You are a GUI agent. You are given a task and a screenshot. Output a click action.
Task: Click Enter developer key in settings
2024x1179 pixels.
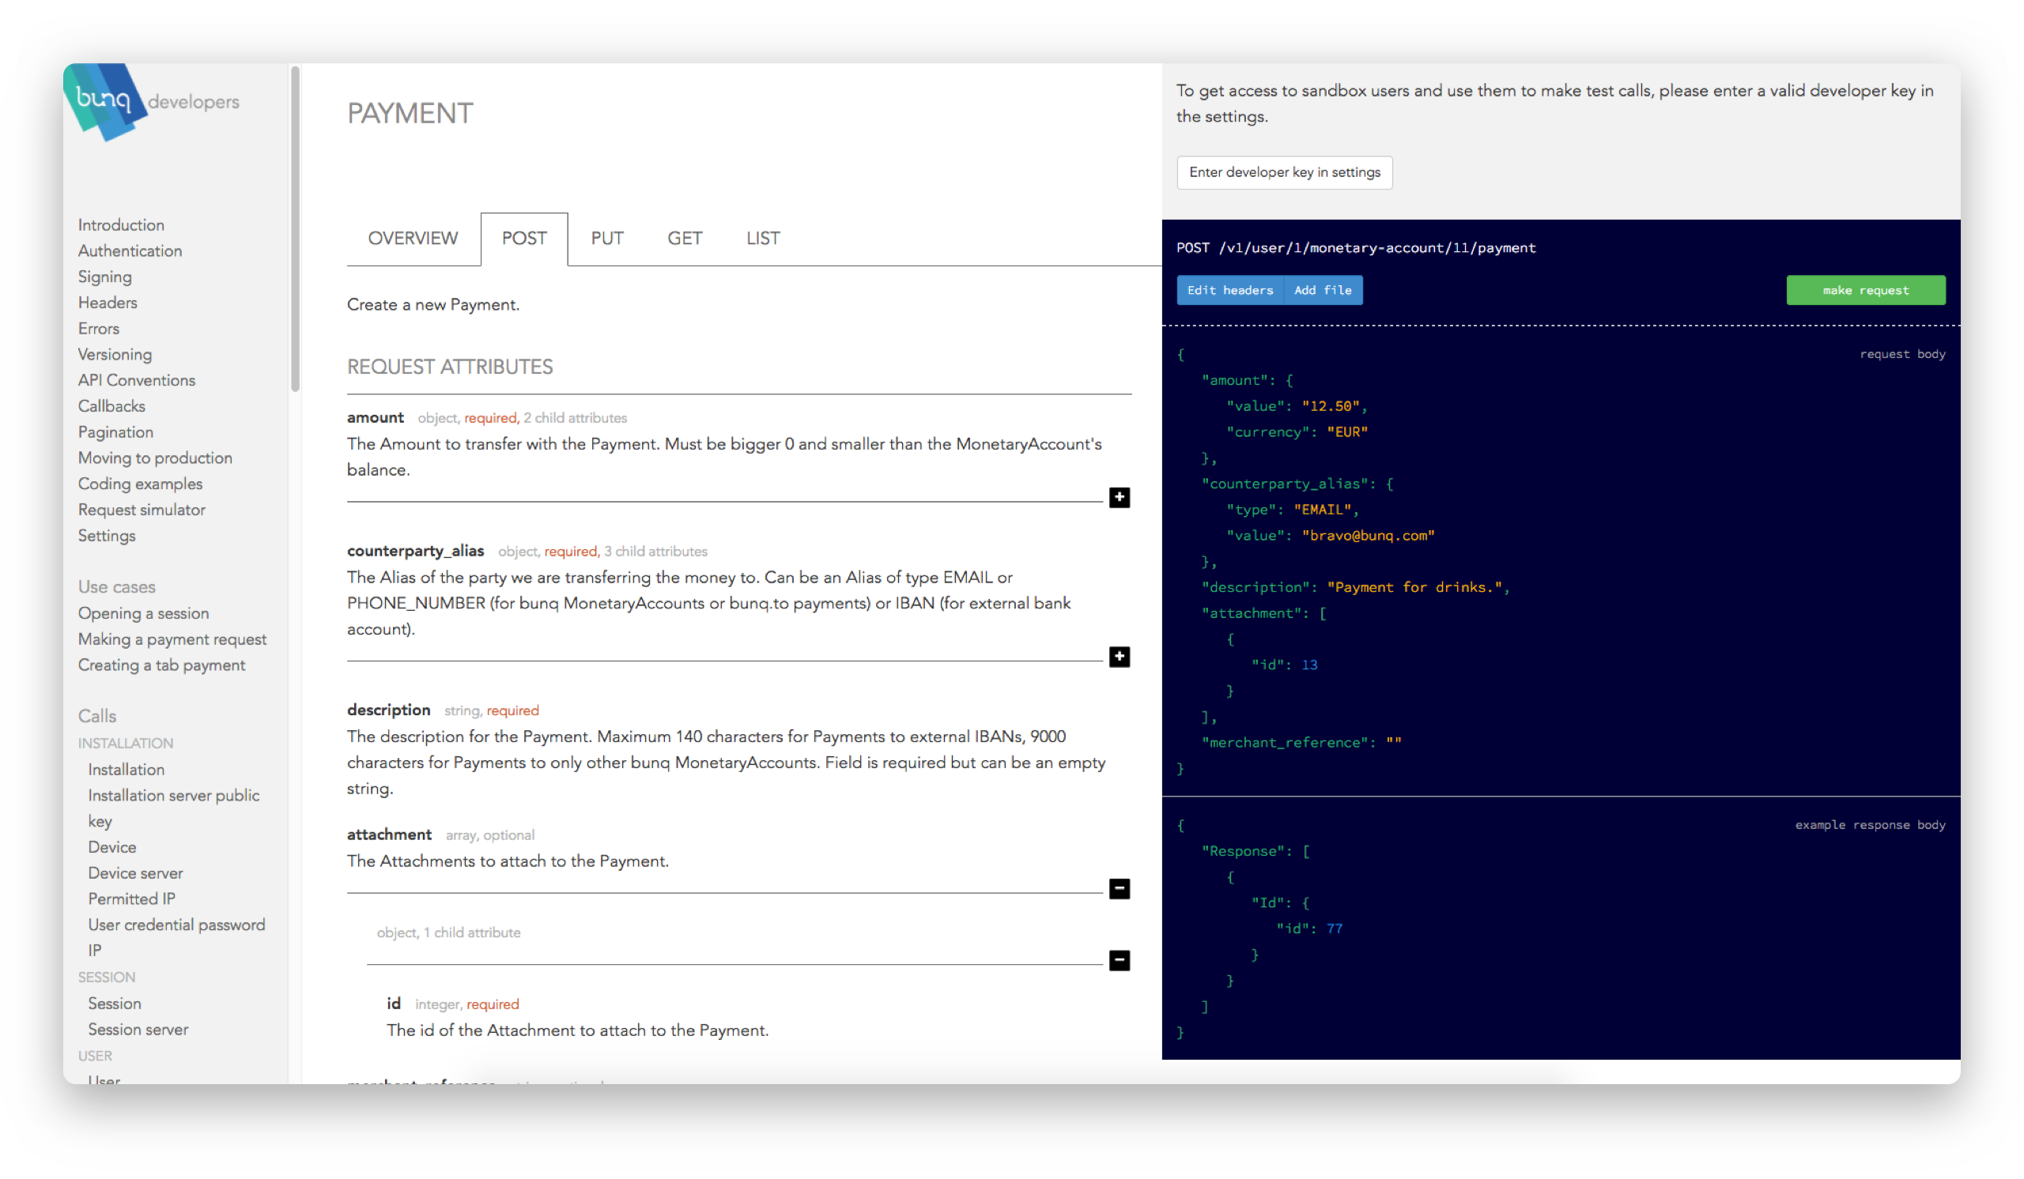point(1283,172)
